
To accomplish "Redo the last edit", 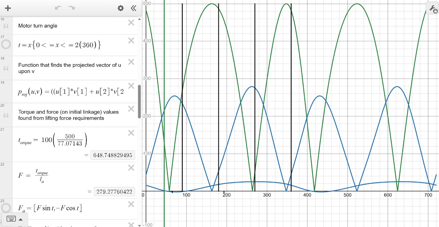I will click(x=71, y=8).
